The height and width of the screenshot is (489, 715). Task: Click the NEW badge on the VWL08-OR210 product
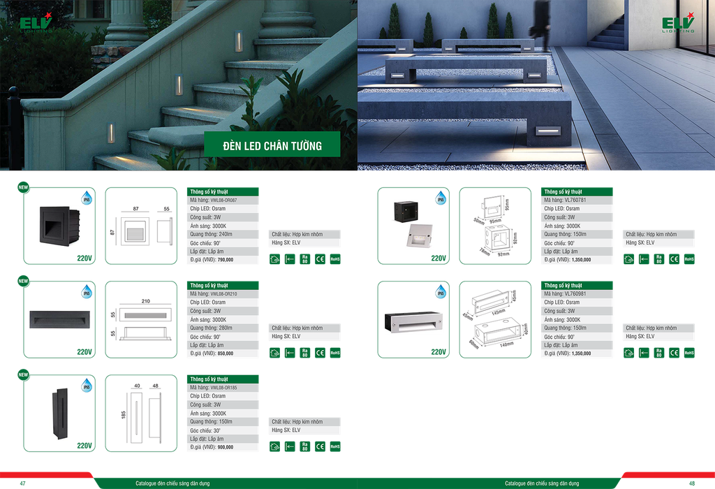(x=23, y=282)
